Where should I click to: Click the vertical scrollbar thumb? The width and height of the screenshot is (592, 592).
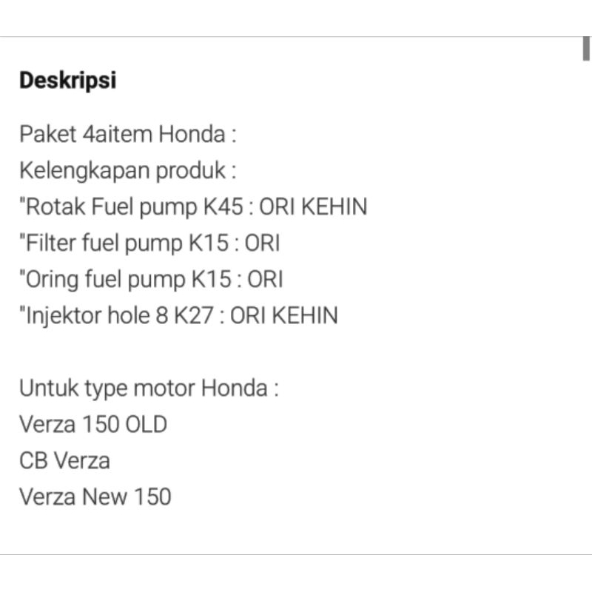(x=586, y=47)
